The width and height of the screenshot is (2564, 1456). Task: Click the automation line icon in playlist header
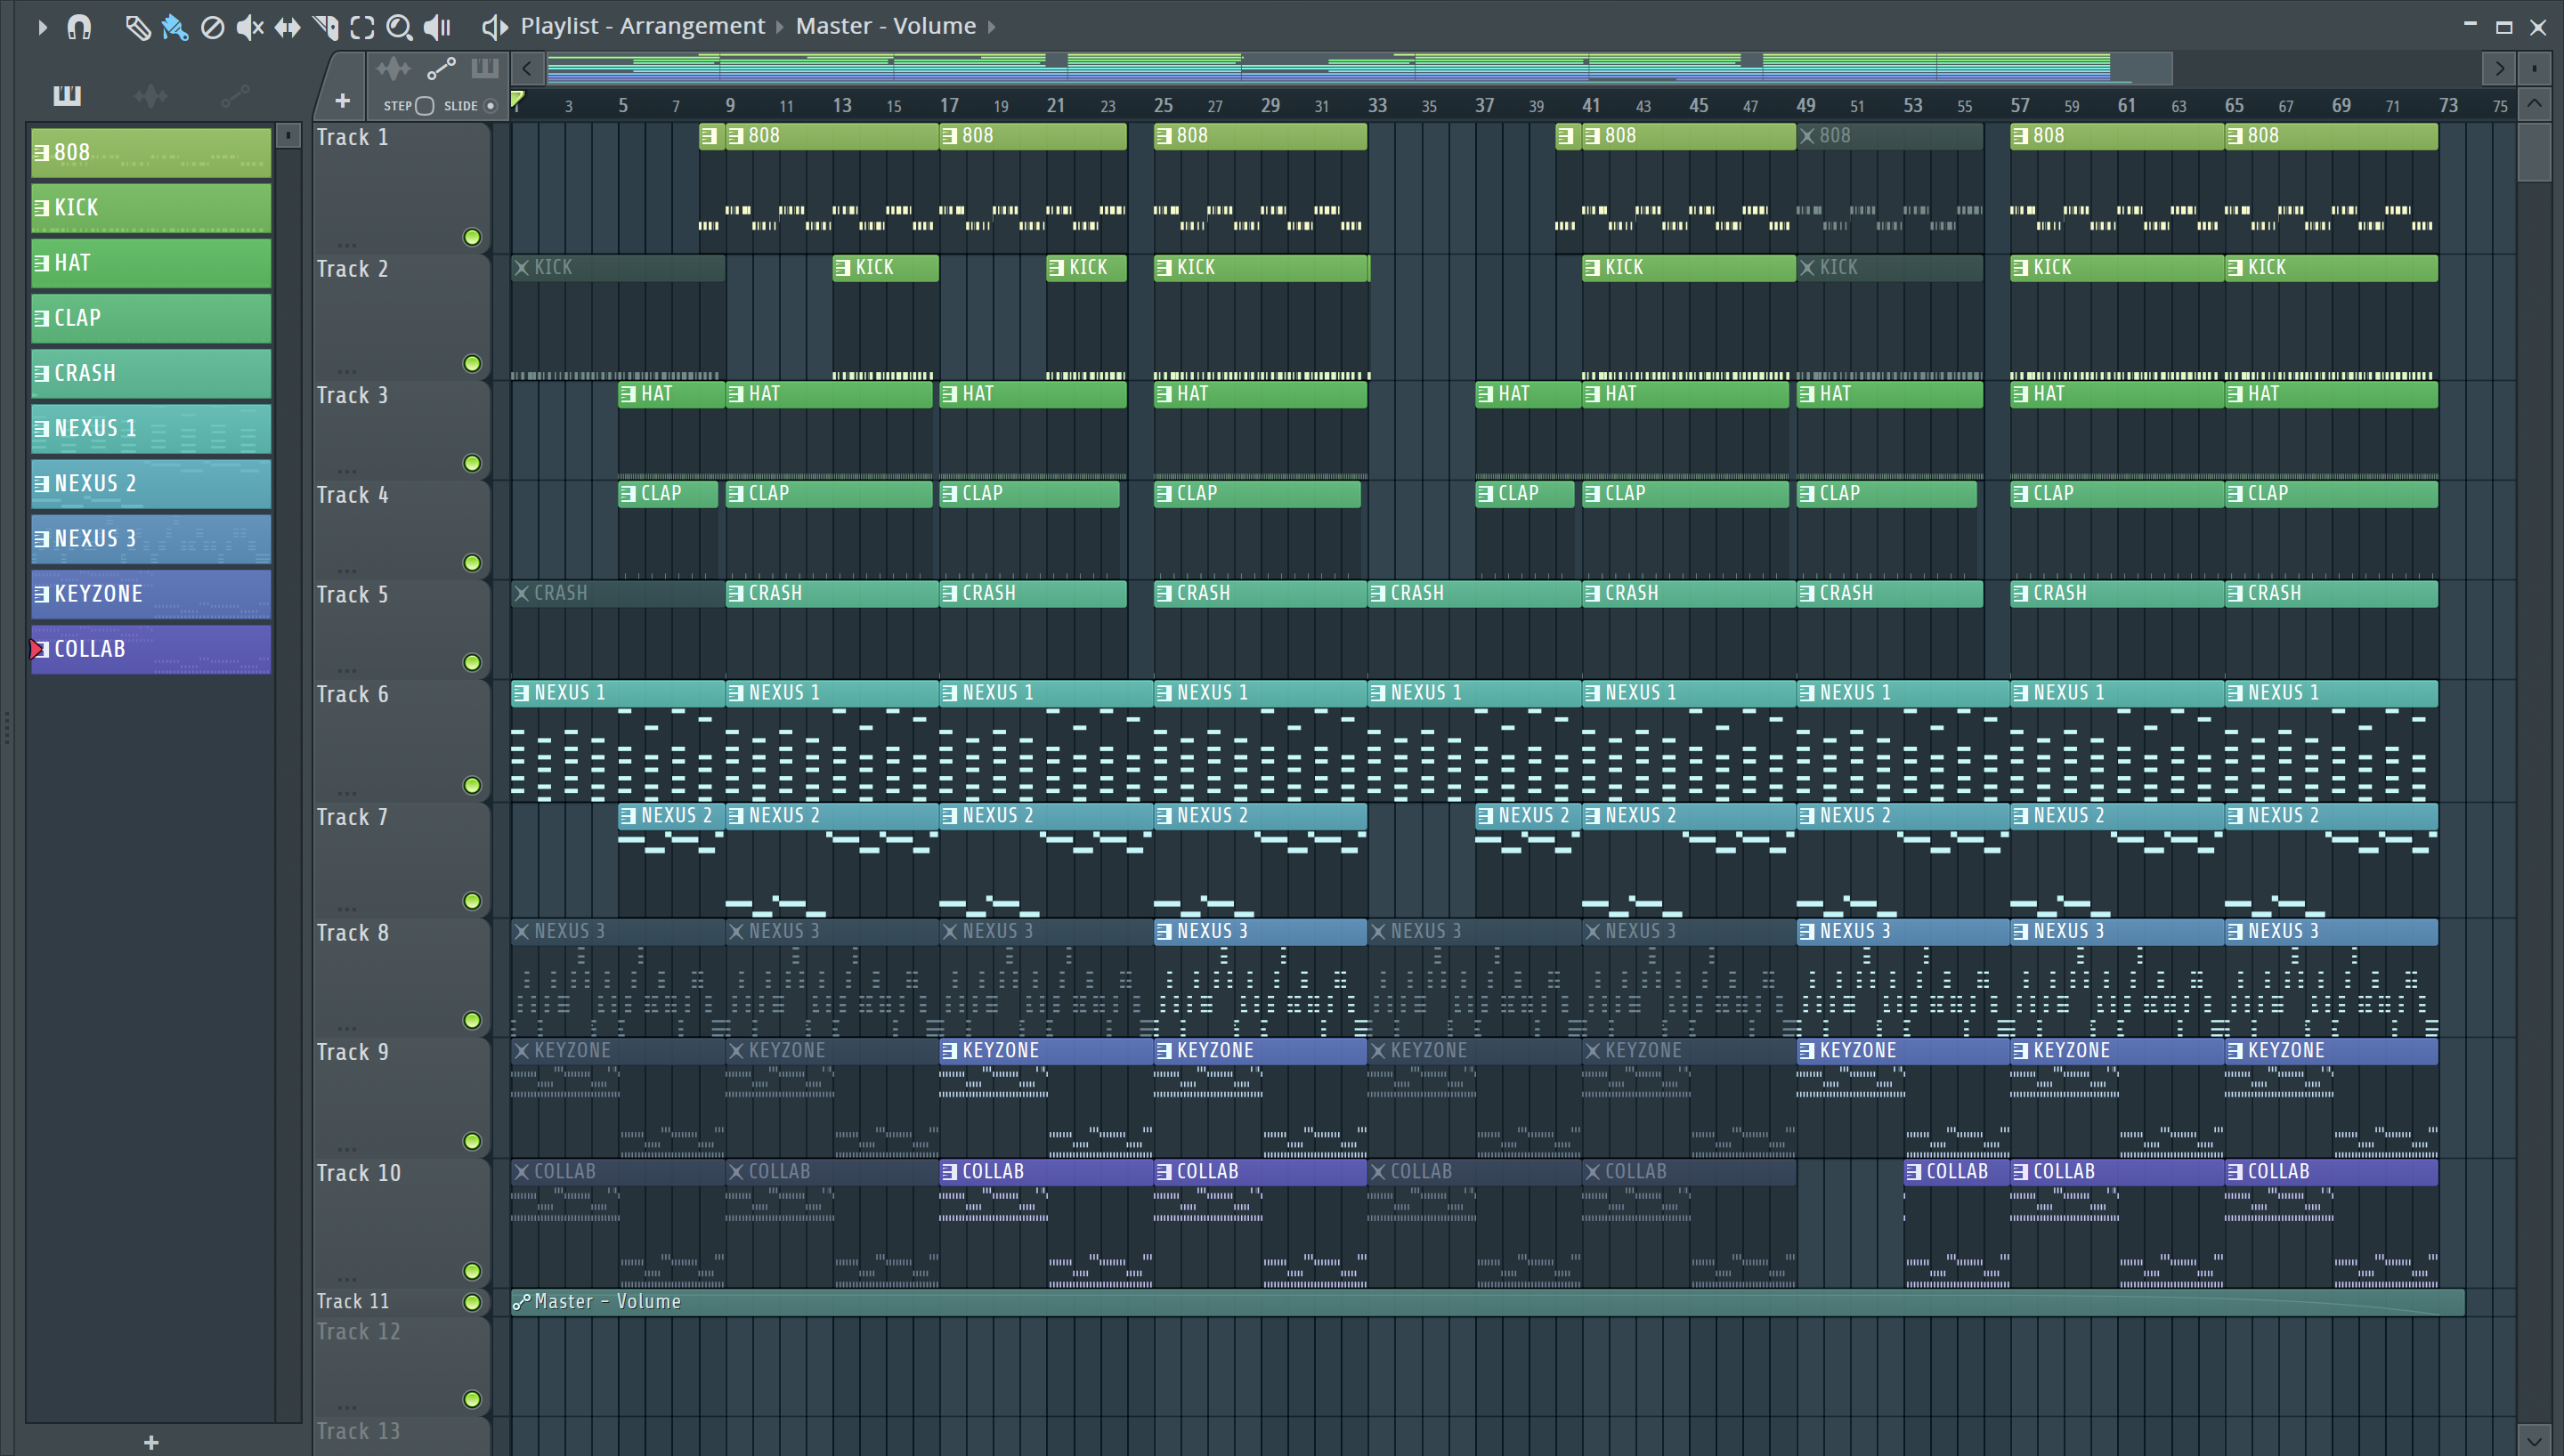pyautogui.click(x=441, y=68)
